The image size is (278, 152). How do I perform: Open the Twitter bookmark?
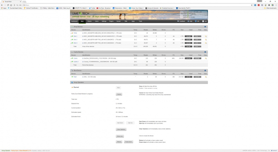[x=92, y=8]
